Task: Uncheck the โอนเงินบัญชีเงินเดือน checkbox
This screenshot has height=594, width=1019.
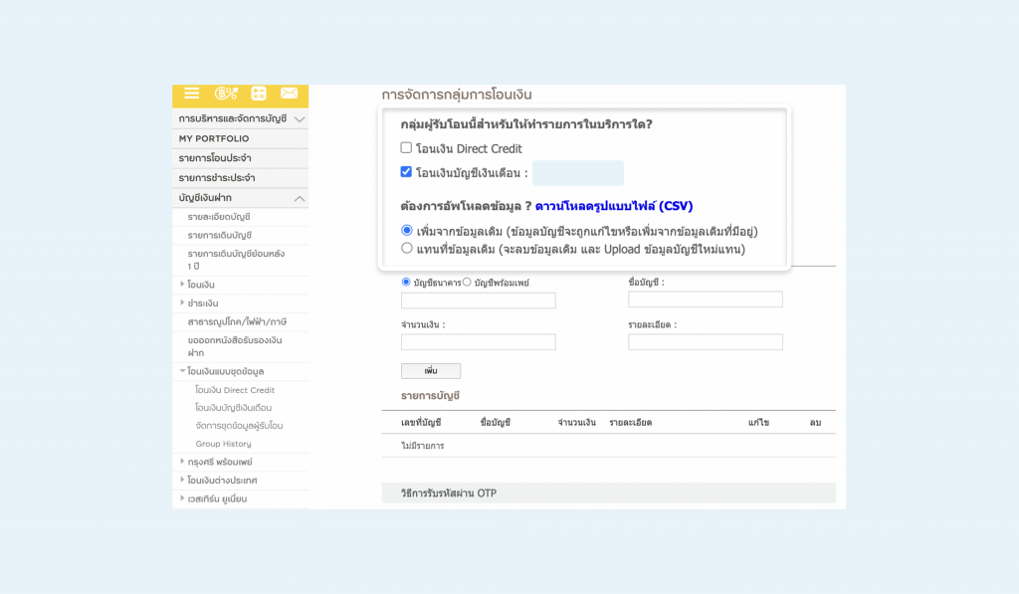Action: 406,172
